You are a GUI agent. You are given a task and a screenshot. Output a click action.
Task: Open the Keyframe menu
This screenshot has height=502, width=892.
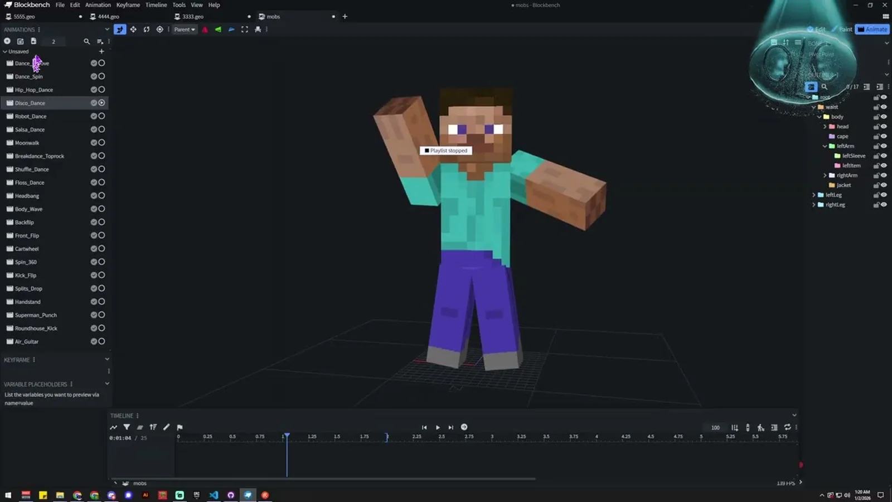pos(128,5)
